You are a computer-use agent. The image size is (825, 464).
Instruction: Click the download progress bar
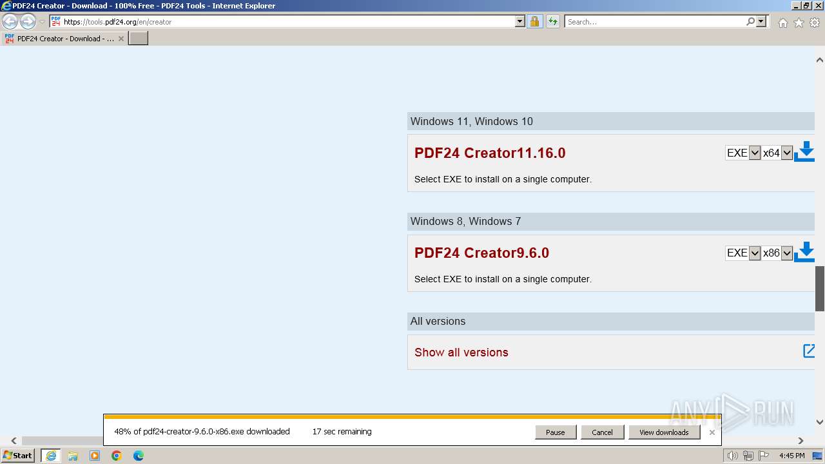tap(412, 417)
